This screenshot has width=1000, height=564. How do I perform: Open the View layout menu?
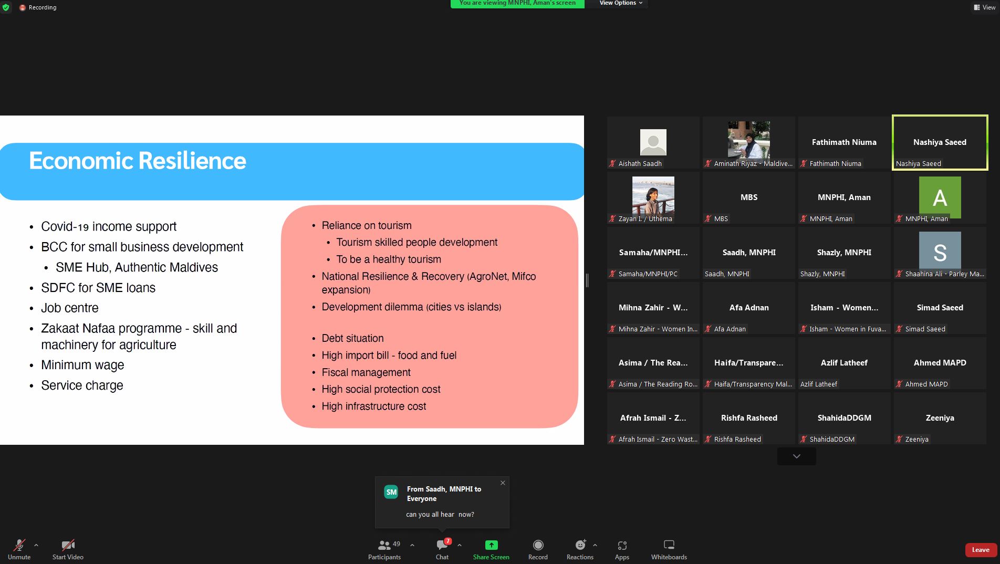point(984,7)
